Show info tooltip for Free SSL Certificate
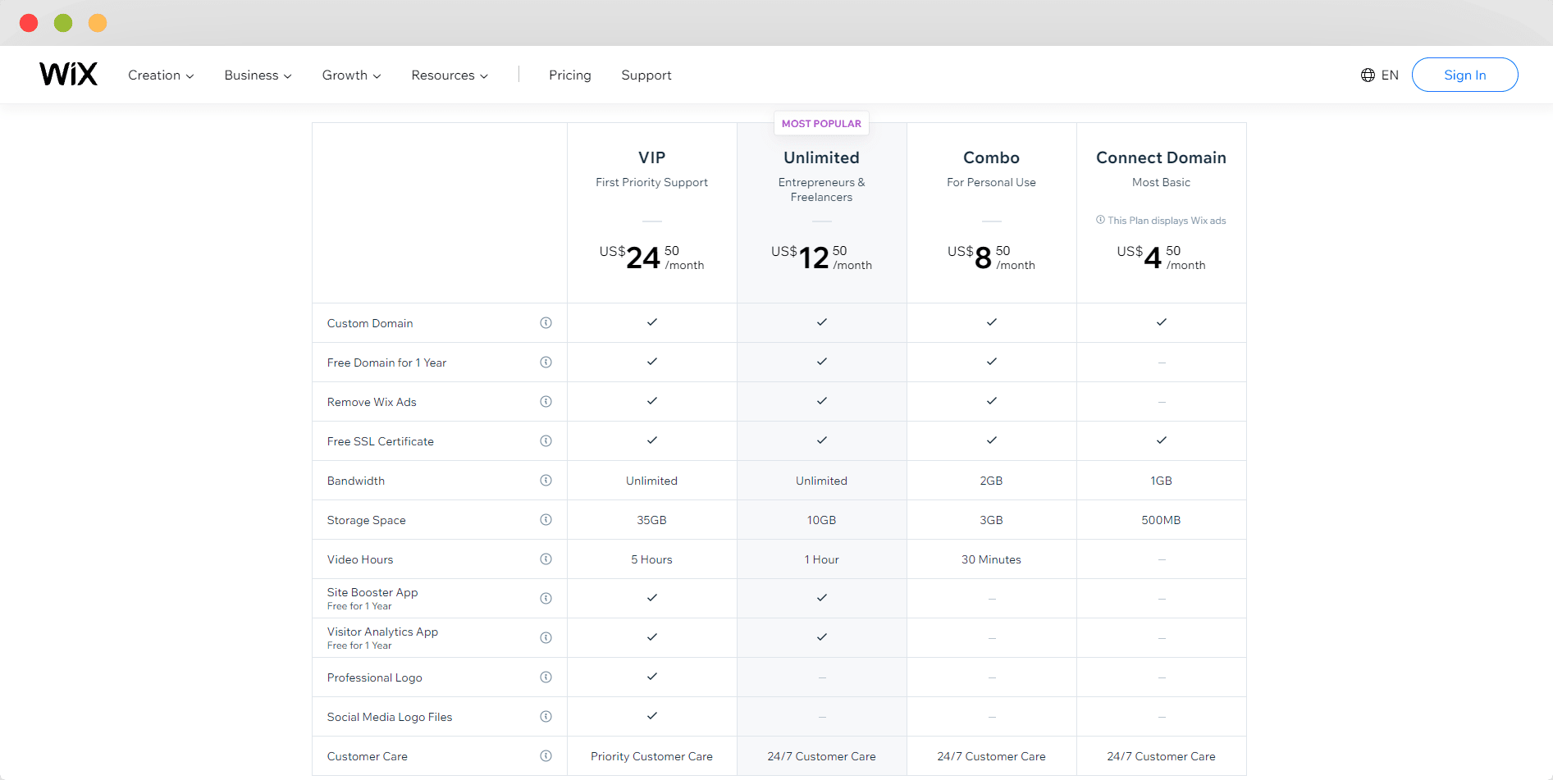1553x780 pixels. click(x=546, y=441)
